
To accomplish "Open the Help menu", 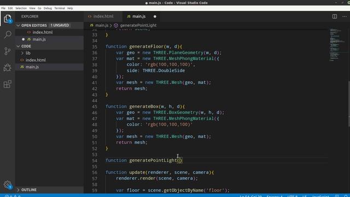I will (70, 8).
